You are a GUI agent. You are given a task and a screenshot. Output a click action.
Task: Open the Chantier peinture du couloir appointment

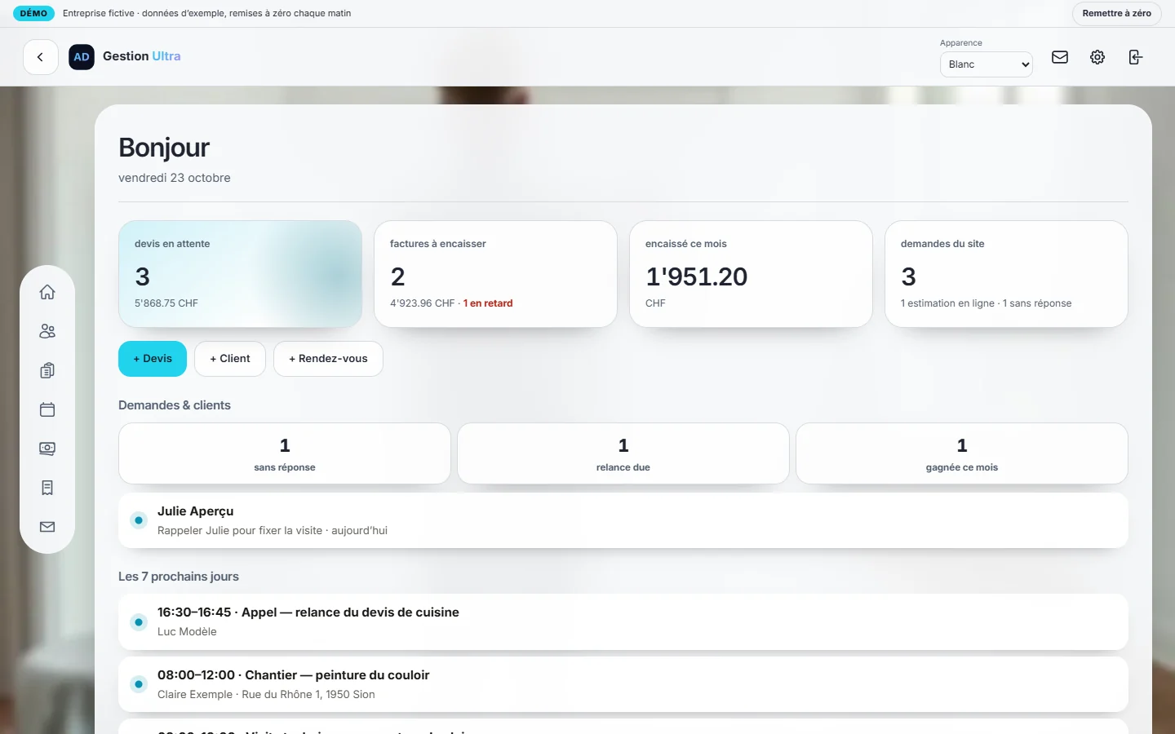click(x=623, y=684)
